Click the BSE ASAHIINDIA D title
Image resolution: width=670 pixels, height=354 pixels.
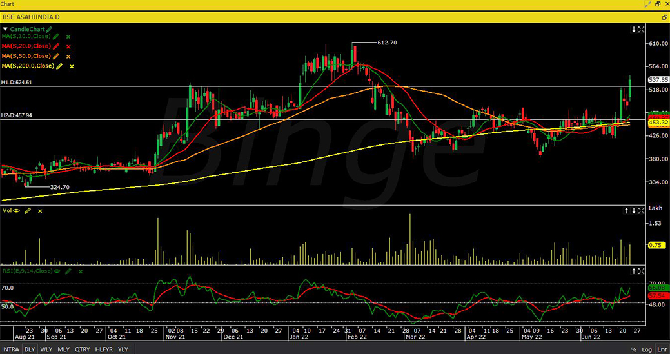tap(31, 17)
